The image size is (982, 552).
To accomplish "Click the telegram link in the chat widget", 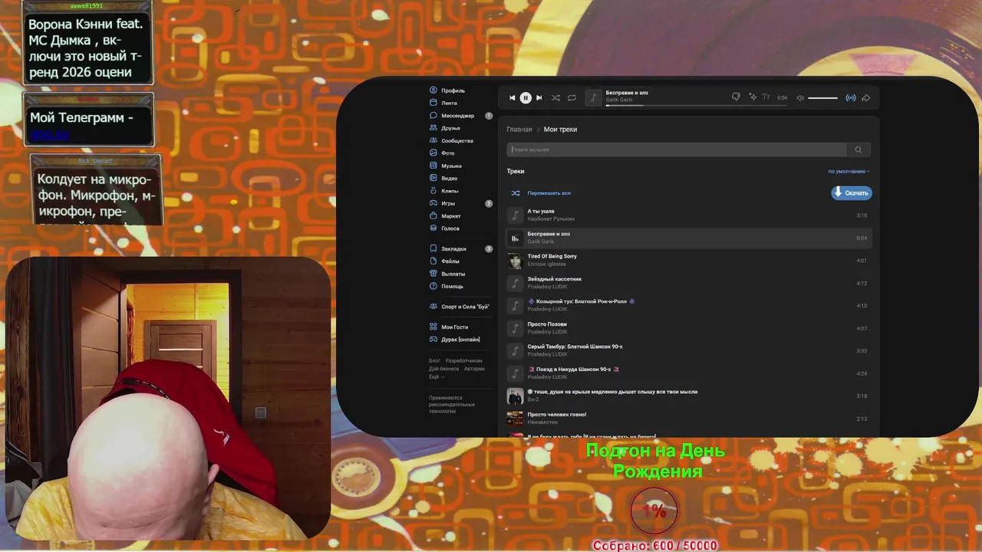I will (50, 134).
